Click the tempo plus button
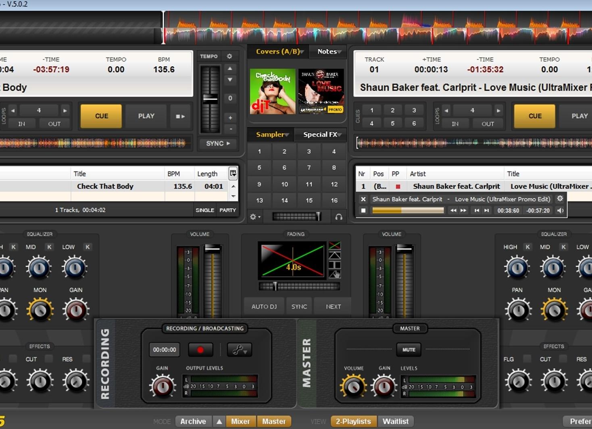 230,118
